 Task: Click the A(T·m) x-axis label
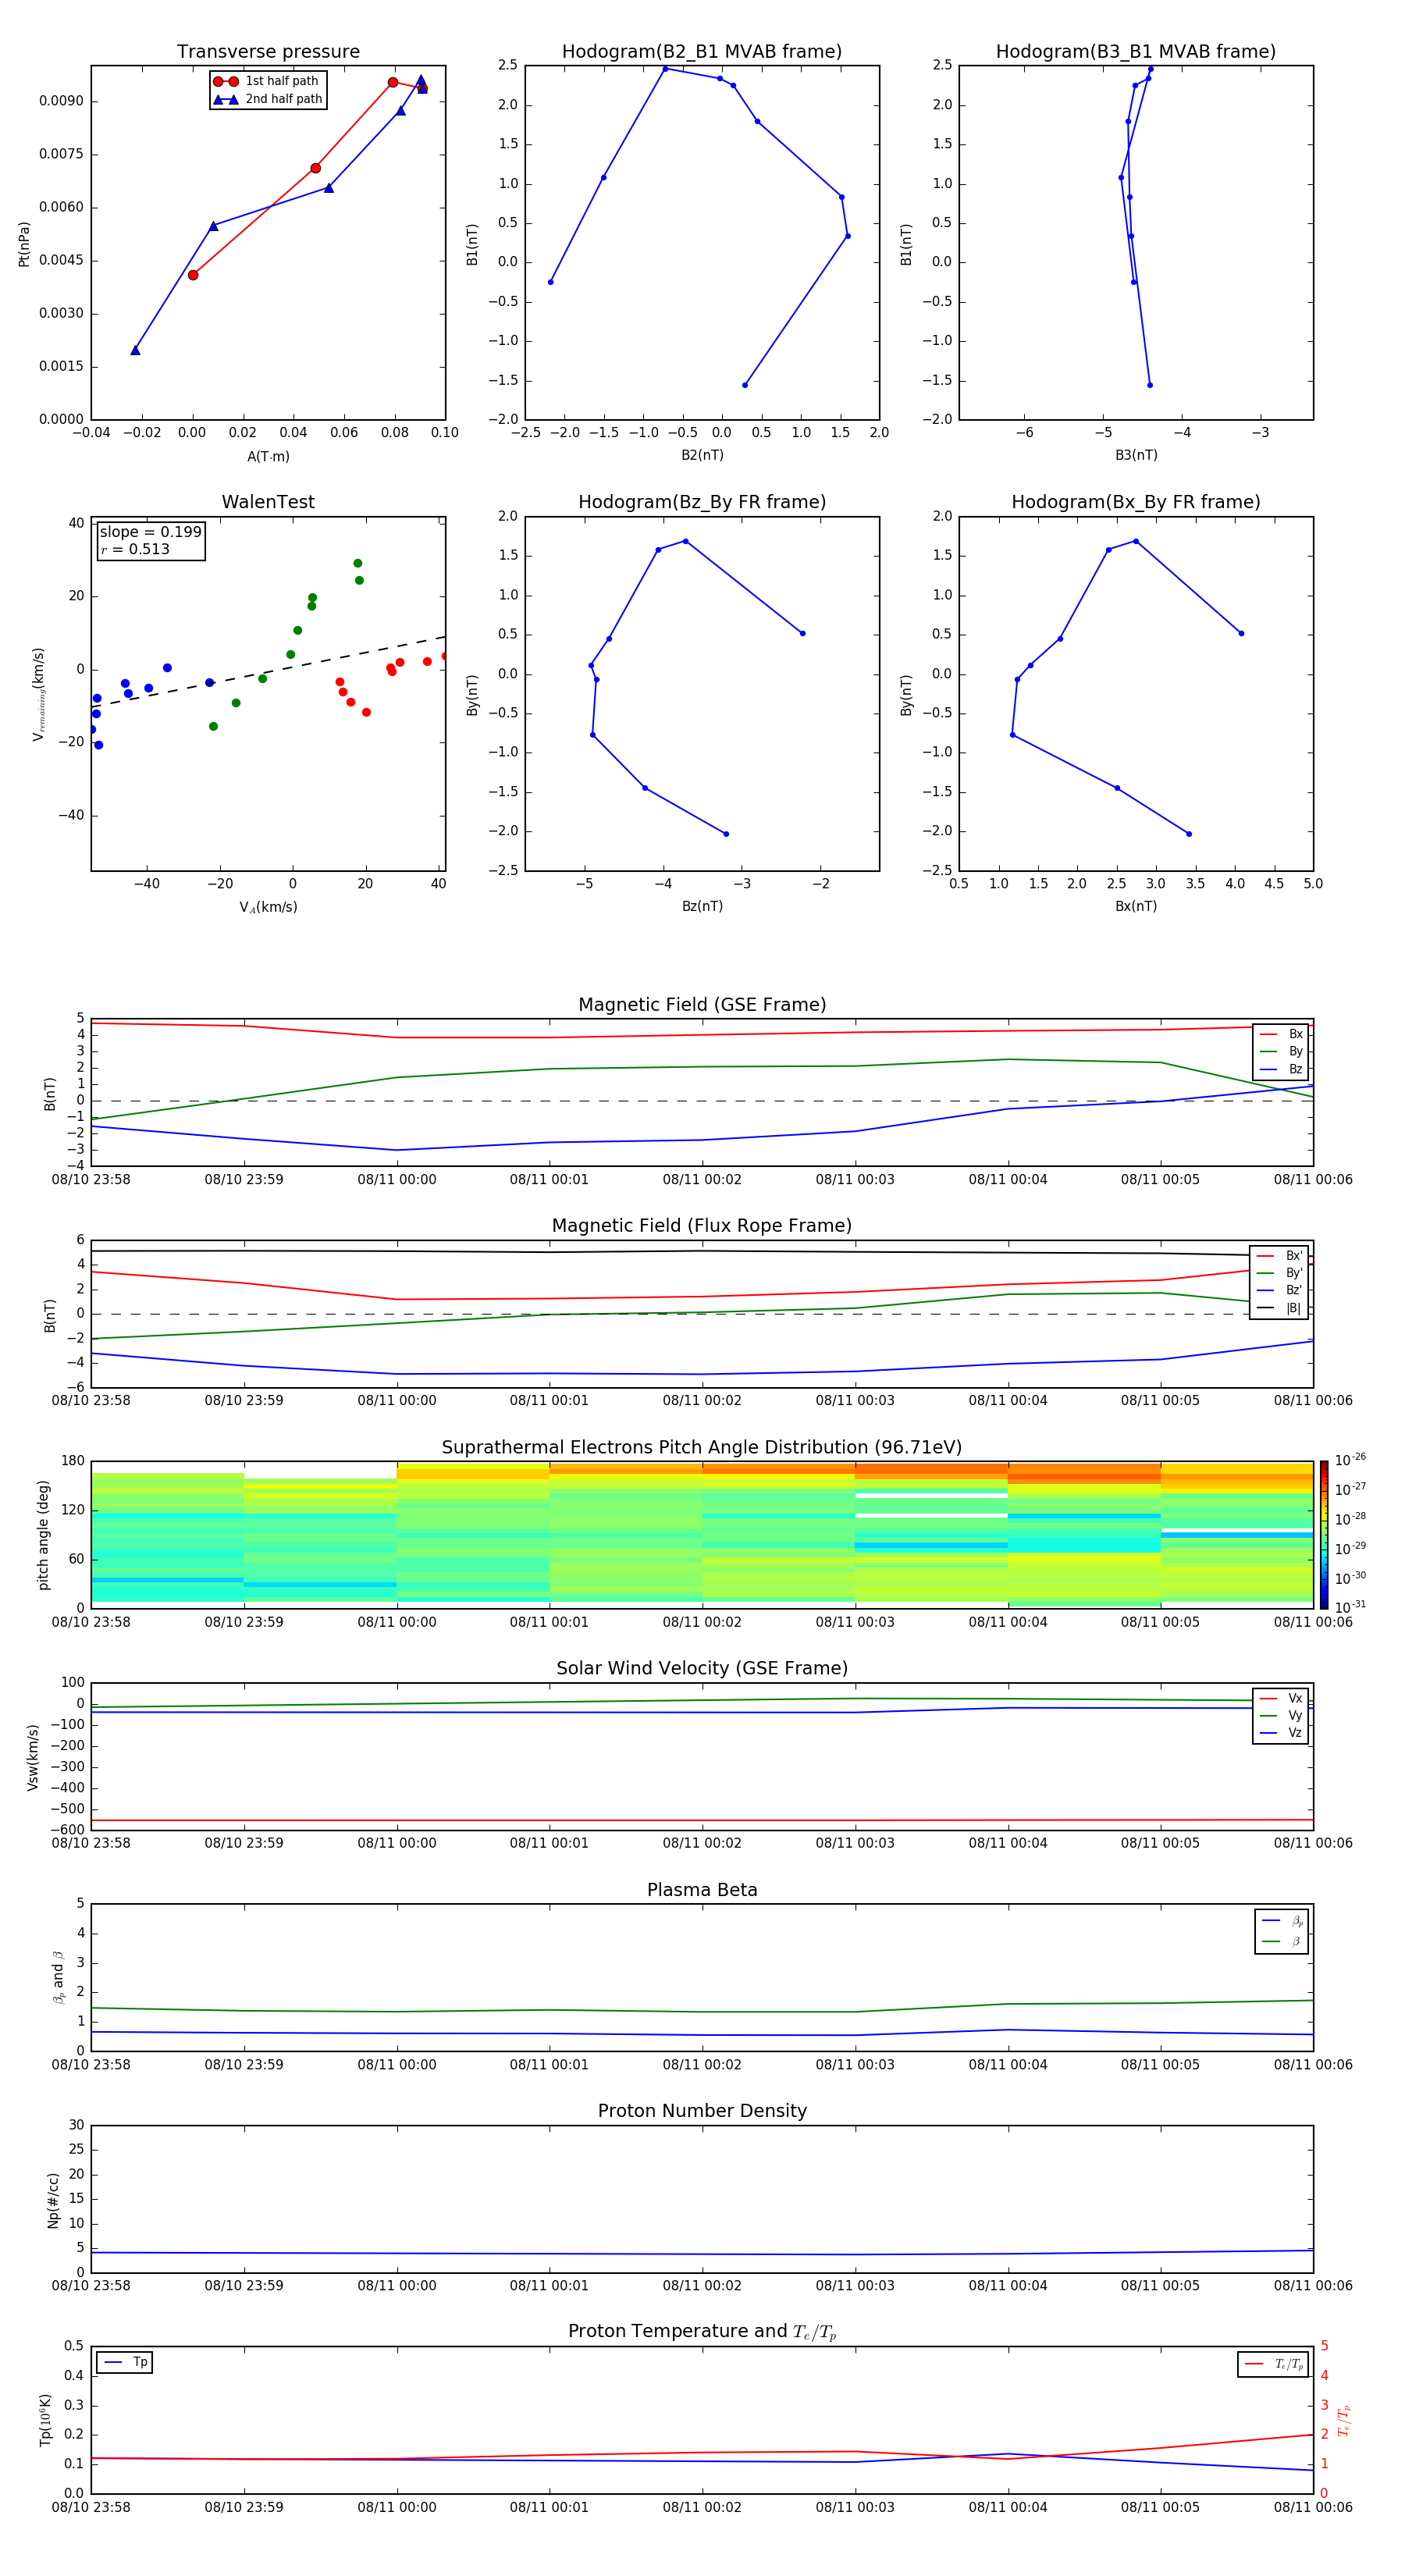tap(268, 457)
